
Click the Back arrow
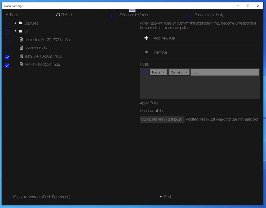6,15
